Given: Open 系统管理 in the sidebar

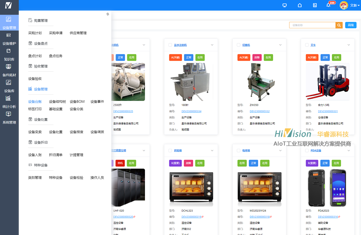Looking at the screenshot, I should pos(9,117).
